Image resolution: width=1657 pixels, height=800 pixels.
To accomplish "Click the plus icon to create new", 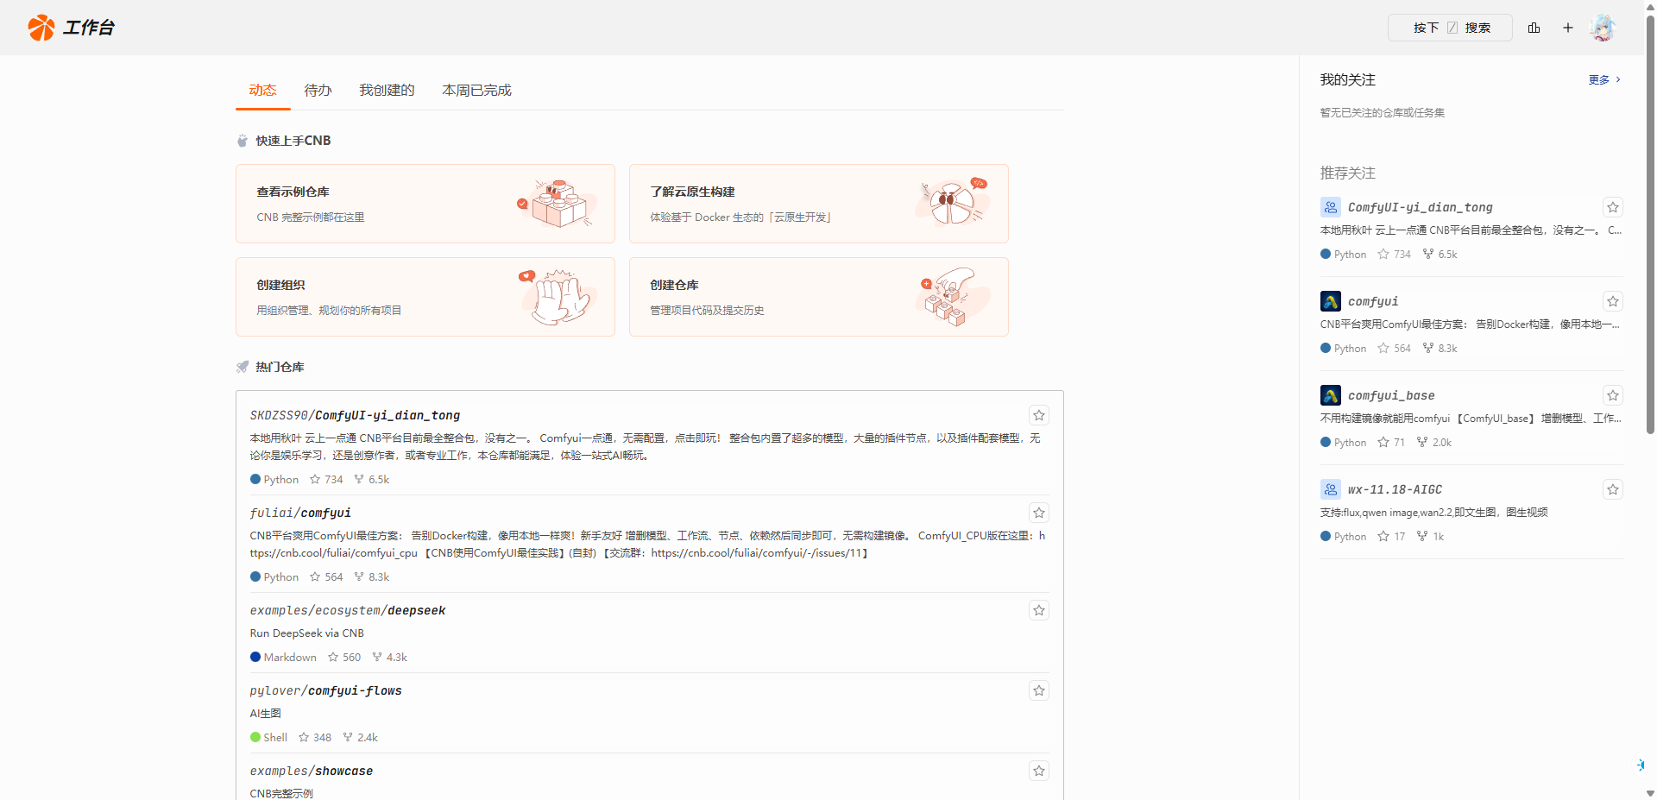I will tap(1568, 28).
